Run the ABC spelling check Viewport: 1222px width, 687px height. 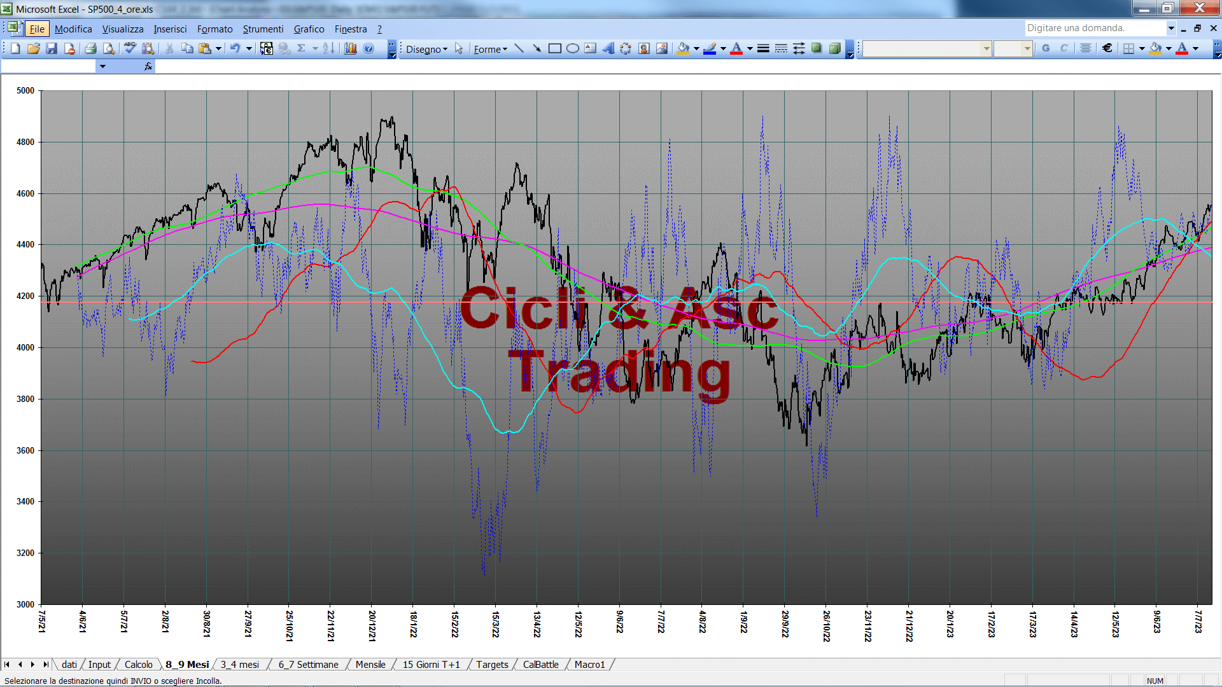(x=130, y=48)
